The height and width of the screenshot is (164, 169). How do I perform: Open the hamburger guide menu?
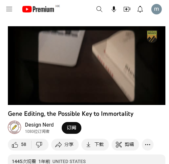[9, 9]
